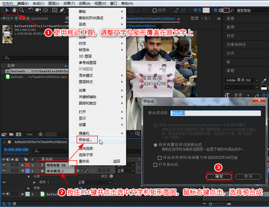The height and width of the screenshot is (207, 269).
Task: Click the third toggle icon at timeline bottom-left
Action: click(15, 204)
